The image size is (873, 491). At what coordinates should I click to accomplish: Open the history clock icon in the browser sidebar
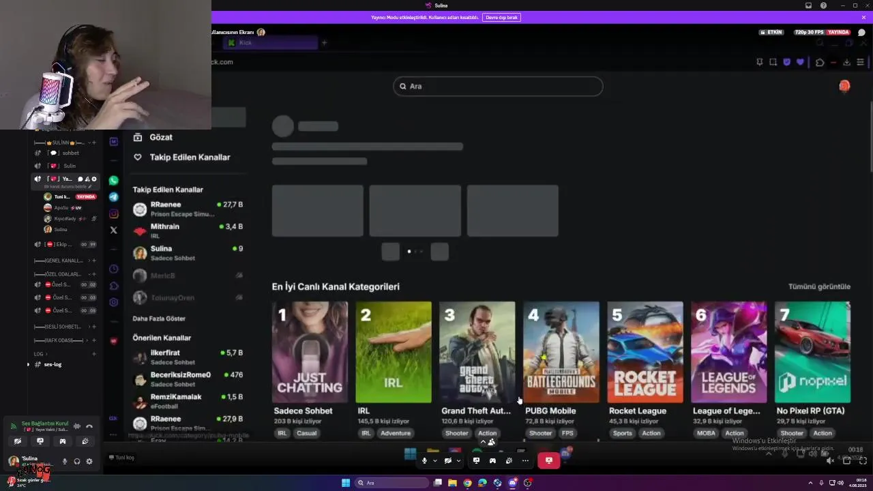(114, 269)
